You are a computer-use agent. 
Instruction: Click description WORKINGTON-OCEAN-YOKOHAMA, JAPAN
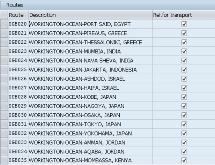(80, 133)
